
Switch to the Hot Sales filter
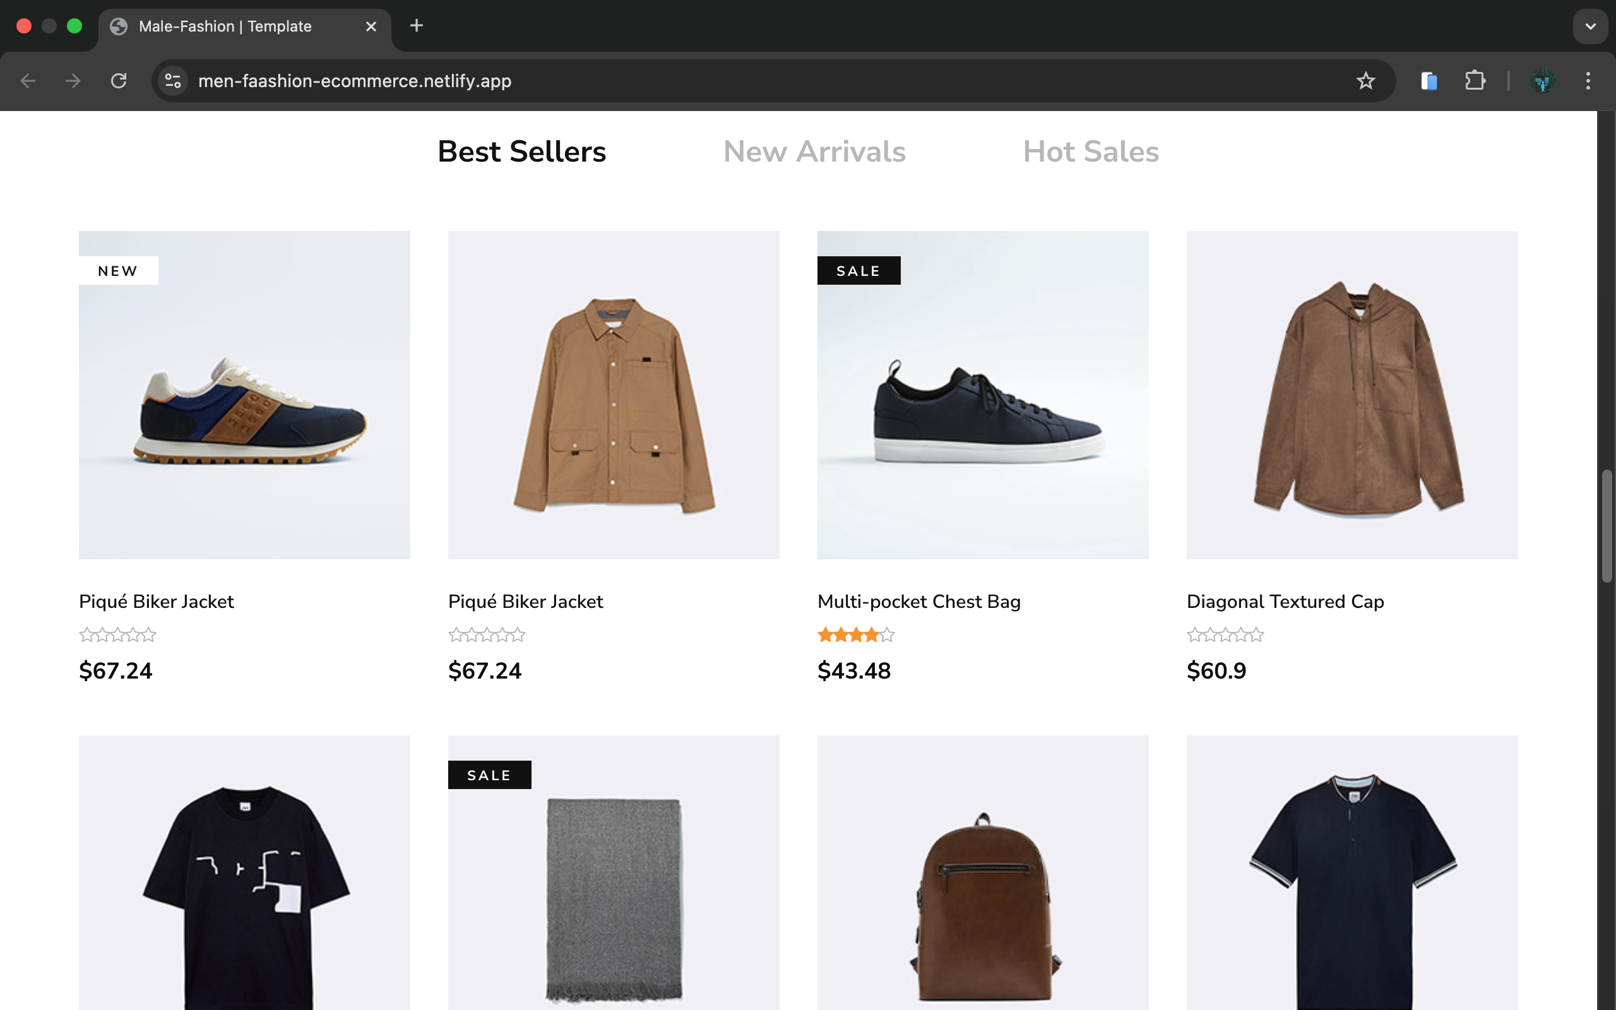(x=1091, y=151)
